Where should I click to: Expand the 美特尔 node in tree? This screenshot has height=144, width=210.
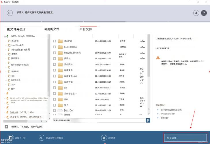pos(6,54)
